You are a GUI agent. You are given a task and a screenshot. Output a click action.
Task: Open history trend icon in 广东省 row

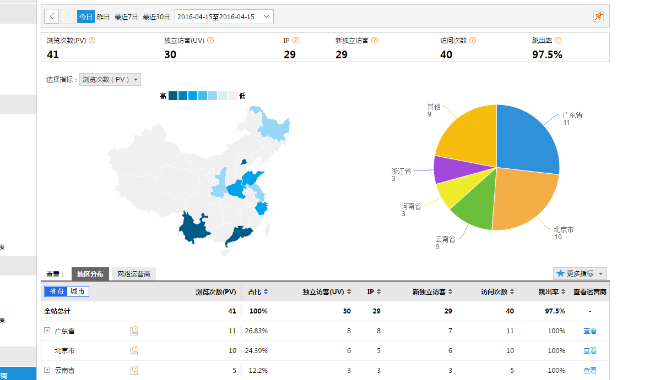134,331
